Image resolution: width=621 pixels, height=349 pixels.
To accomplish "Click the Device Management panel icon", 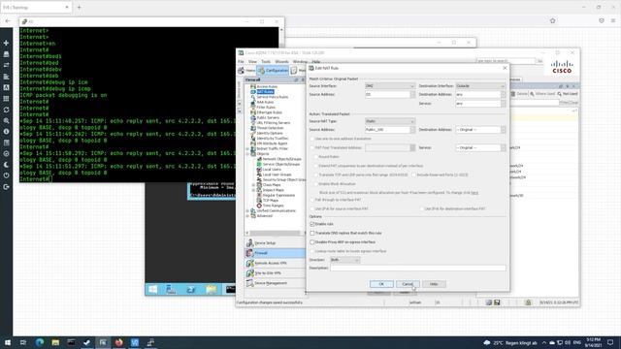I will click(x=249, y=283).
